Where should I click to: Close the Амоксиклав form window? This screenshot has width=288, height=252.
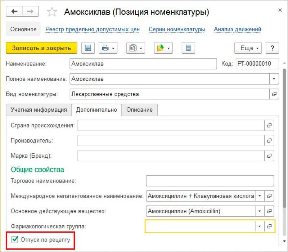coord(280,10)
